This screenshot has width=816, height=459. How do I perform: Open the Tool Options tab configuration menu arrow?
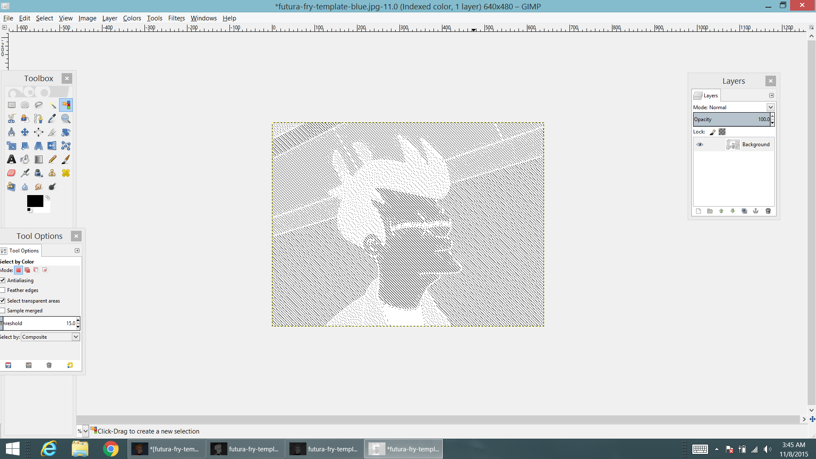pyautogui.click(x=77, y=250)
